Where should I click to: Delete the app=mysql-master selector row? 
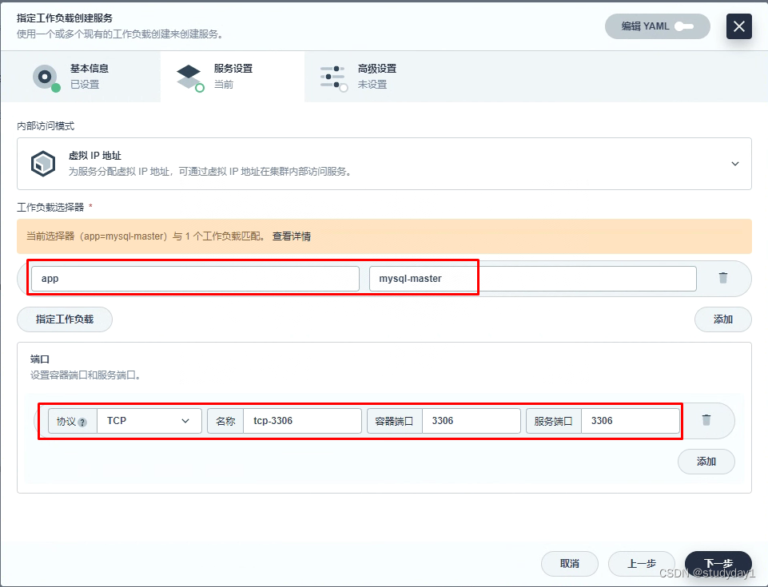(723, 278)
